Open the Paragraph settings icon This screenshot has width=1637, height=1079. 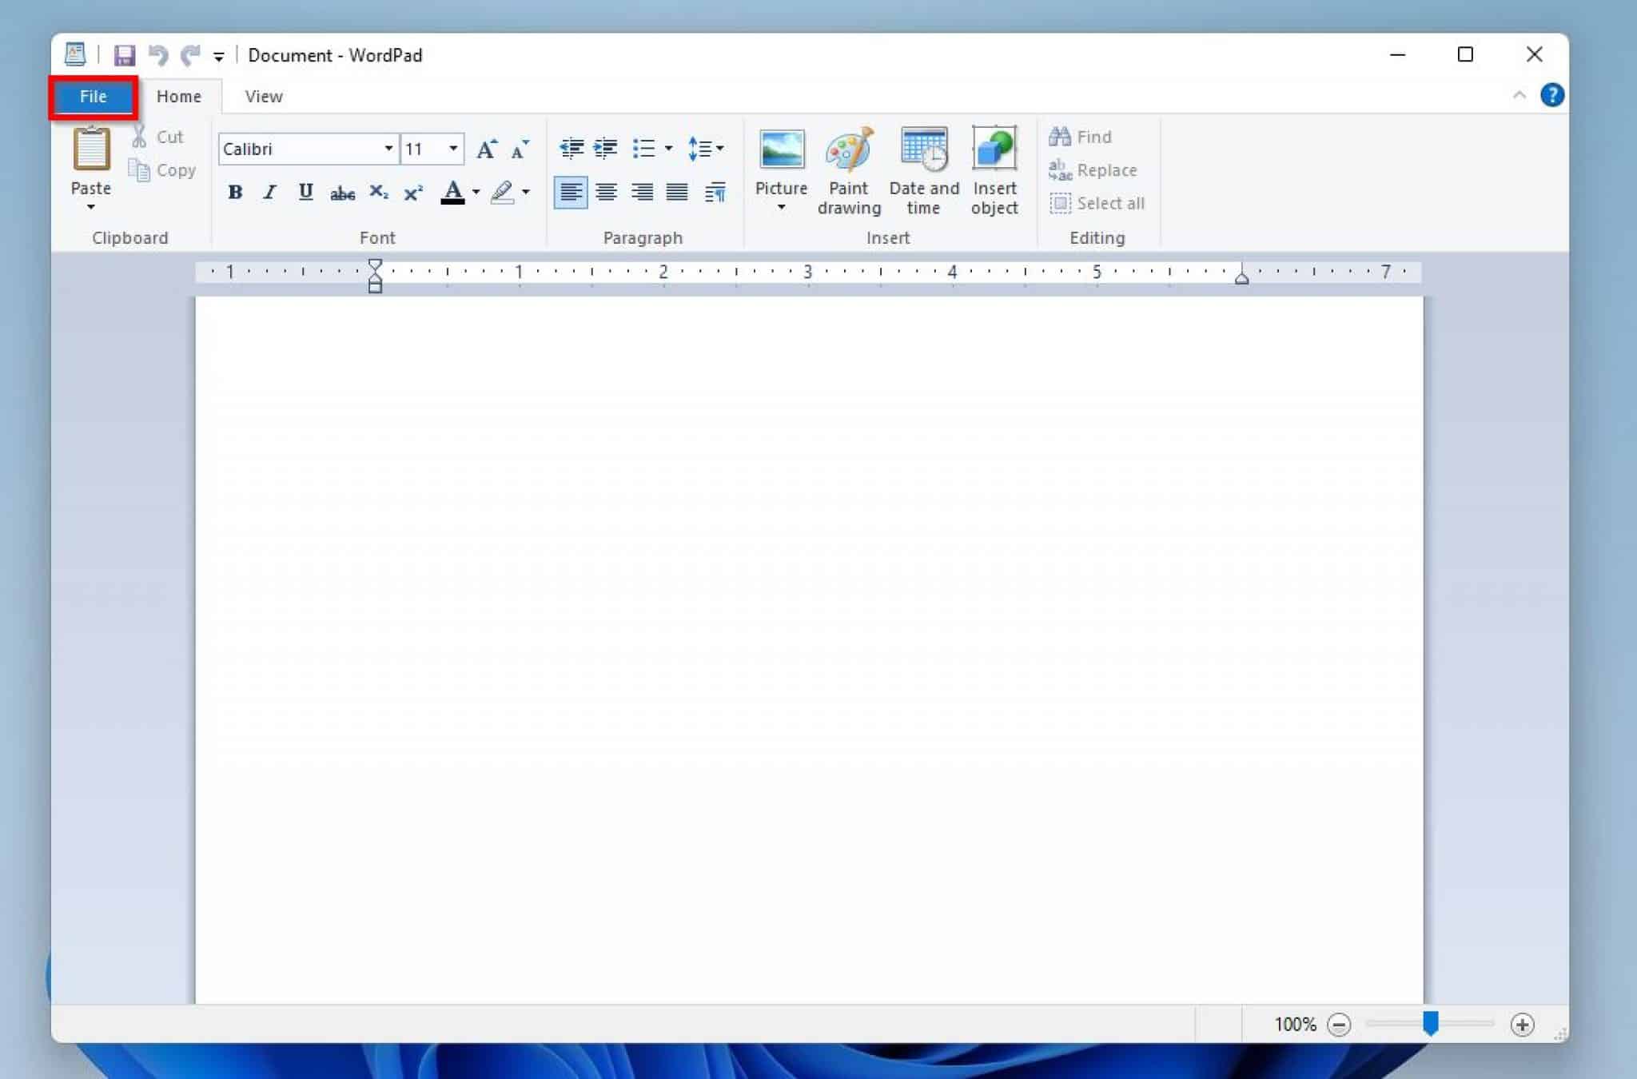[x=715, y=192]
